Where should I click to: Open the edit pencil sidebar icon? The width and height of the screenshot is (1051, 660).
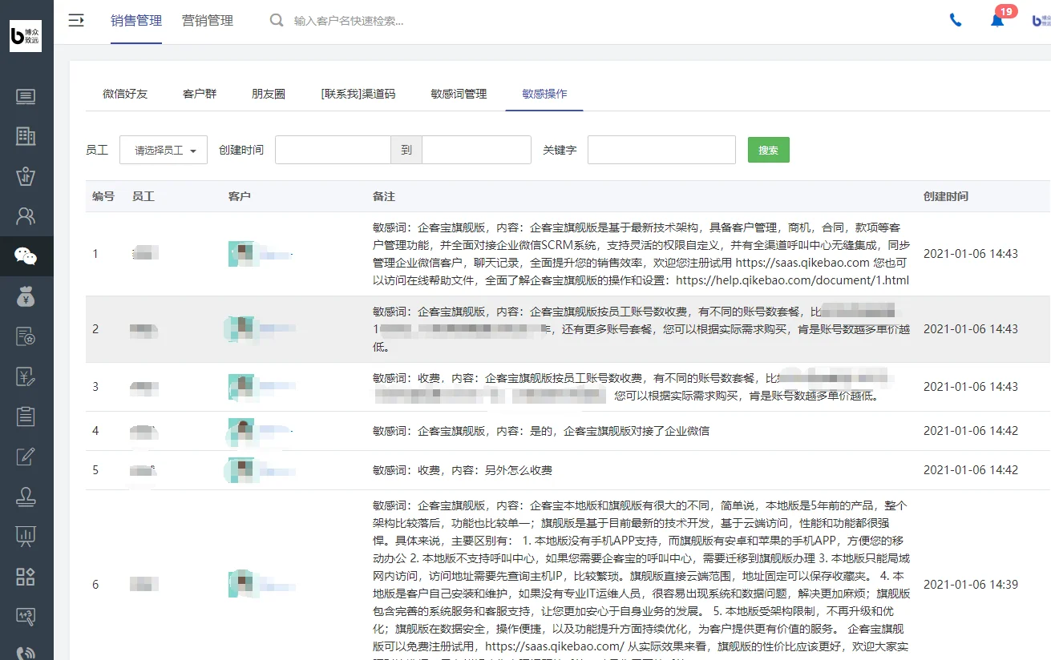coord(26,457)
